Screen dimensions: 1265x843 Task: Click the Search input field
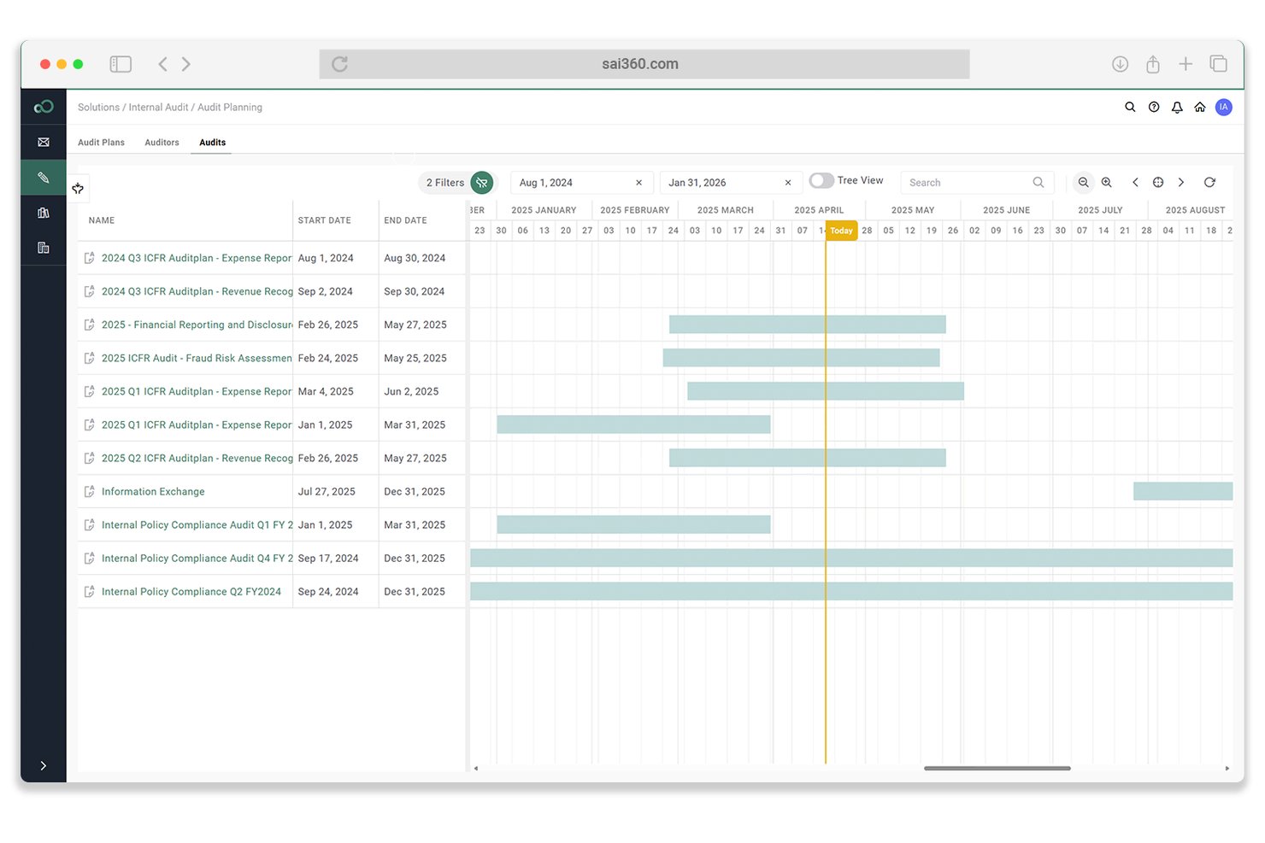pos(977,183)
